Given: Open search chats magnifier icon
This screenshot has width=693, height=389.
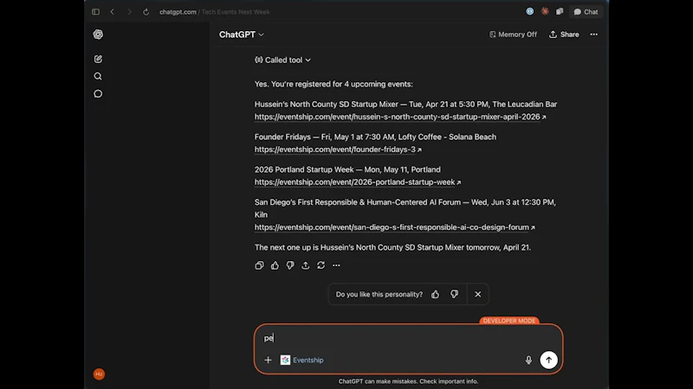Looking at the screenshot, I should click(x=98, y=76).
